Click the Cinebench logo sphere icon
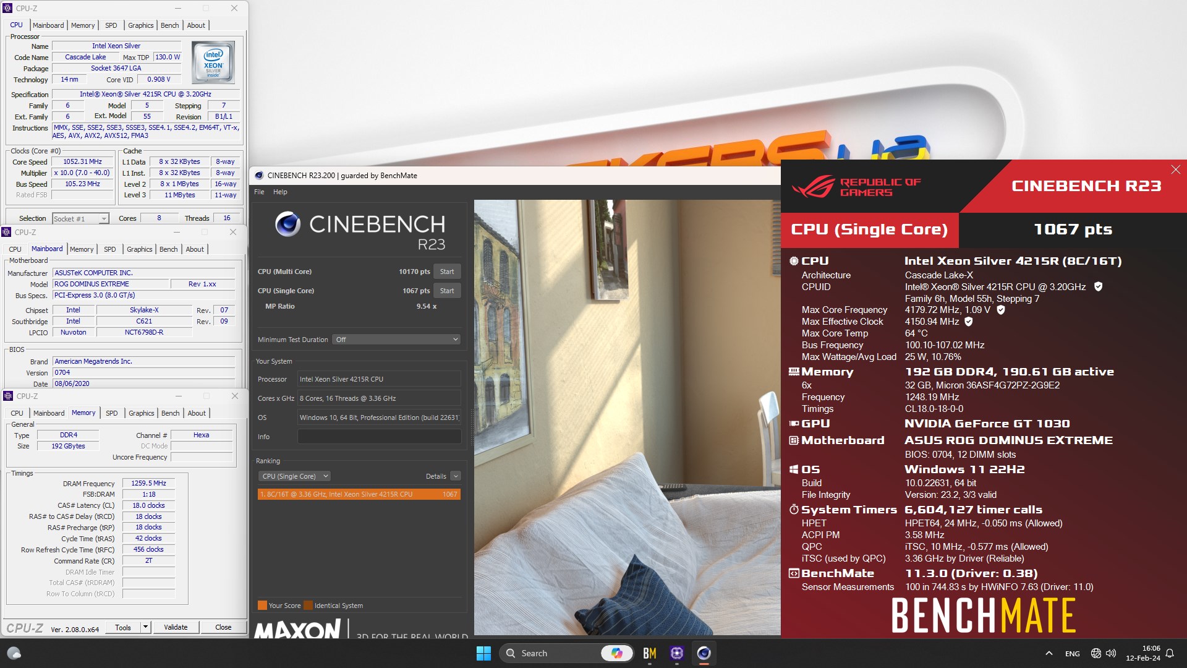Viewport: 1187px width, 668px height. tap(287, 224)
